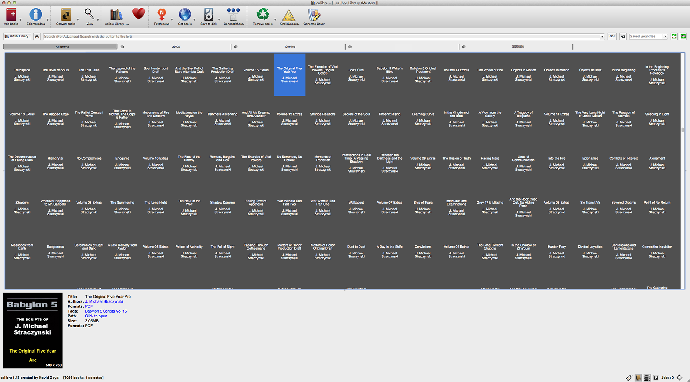This screenshot has height=382, width=690.
Task: Open the Babylon 5 Scripts Vol 15 tag link
Action: tap(106, 311)
